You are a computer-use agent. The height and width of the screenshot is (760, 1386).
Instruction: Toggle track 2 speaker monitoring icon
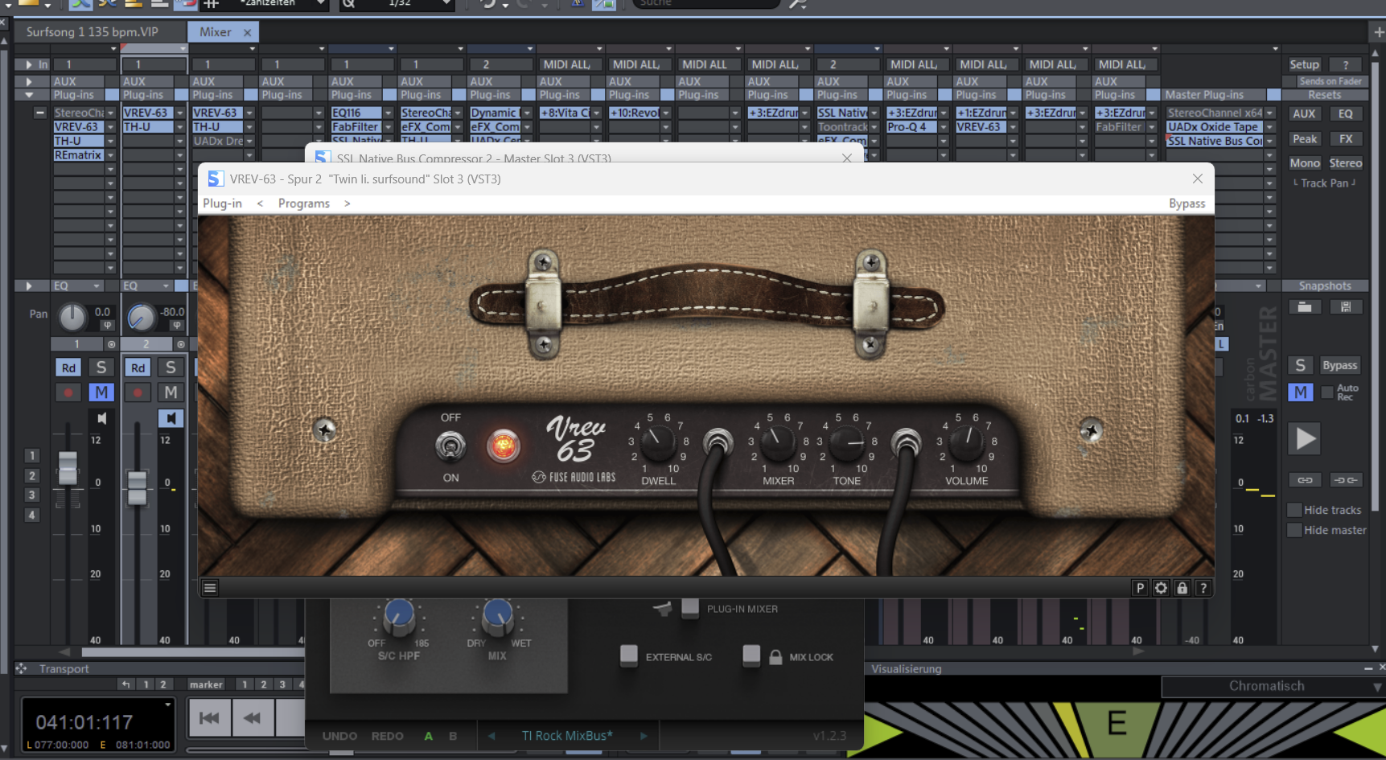pos(171,418)
